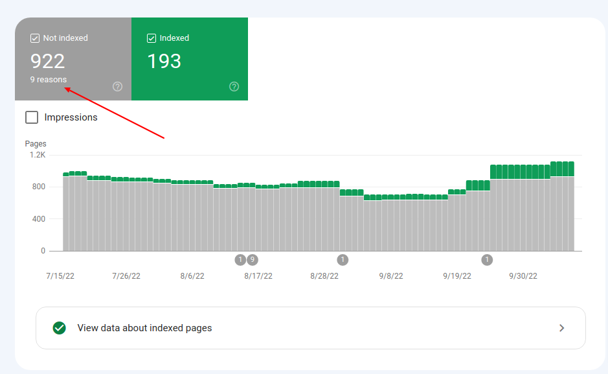Open the marker labeled 9 below the chart
Viewport: 608px width, 374px height.
coord(253,259)
